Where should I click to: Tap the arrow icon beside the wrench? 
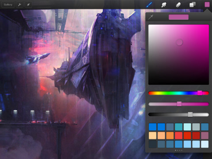(x=28, y=4)
